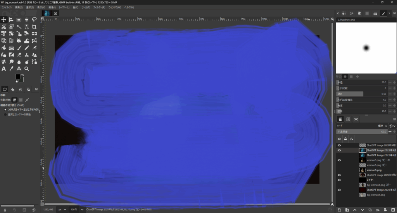Click the new layer icon

(340, 210)
